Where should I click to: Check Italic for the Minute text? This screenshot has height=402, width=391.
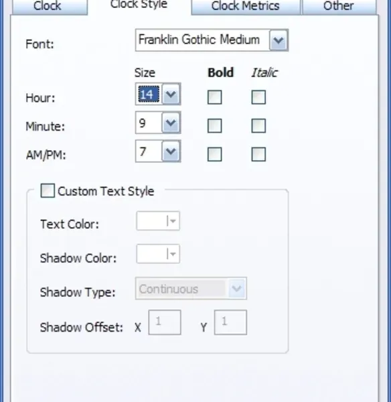pyautogui.click(x=258, y=126)
